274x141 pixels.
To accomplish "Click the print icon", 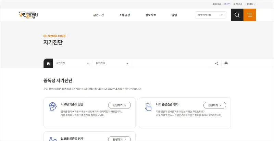I will [226, 63].
